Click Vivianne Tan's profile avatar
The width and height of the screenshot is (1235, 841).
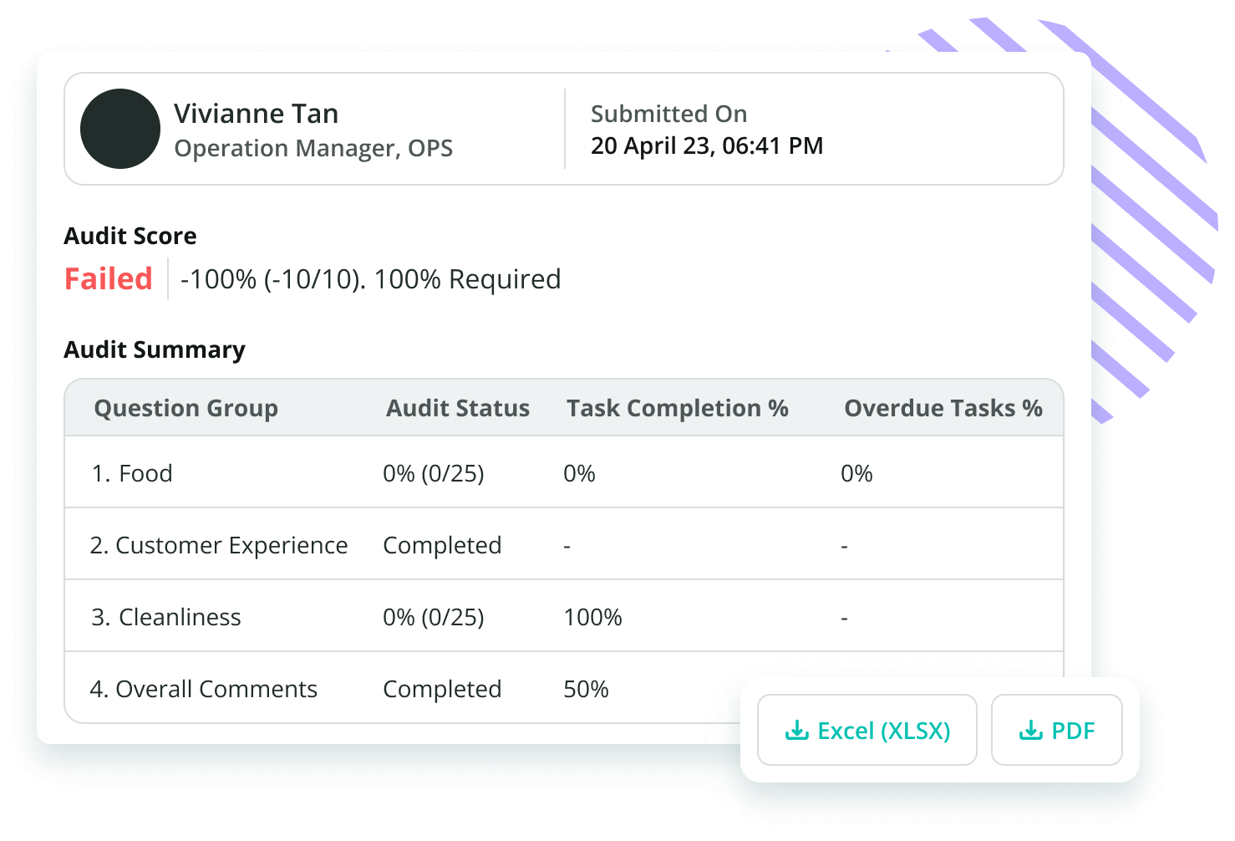[119, 129]
